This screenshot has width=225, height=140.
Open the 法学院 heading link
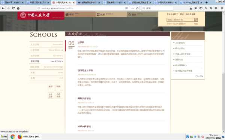click(x=81, y=43)
